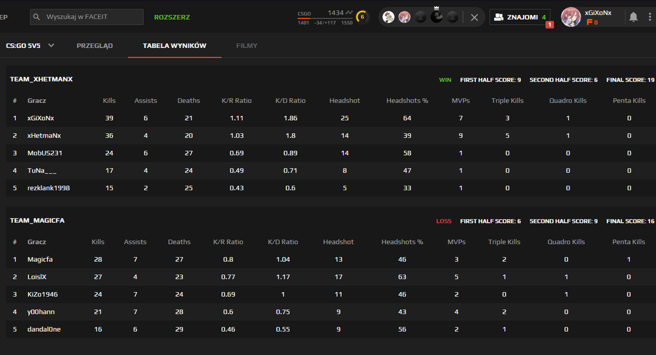Click the TEAM_XHETMANX team name

coord(41,79)
